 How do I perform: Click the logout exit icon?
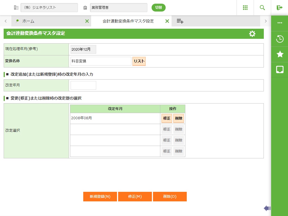[279, 8]
